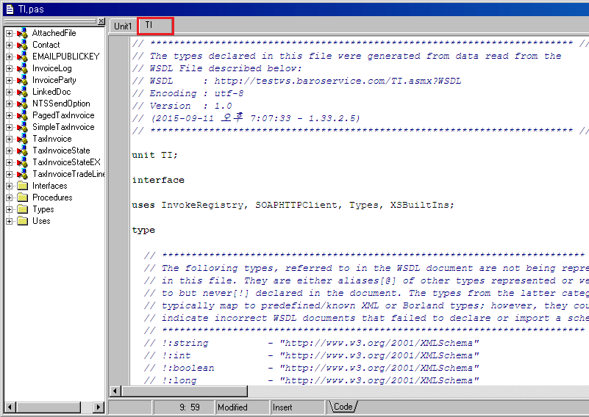589x417 pixels.
Task: Click the 'interface' keyword line
Action: tap(158, 180)
